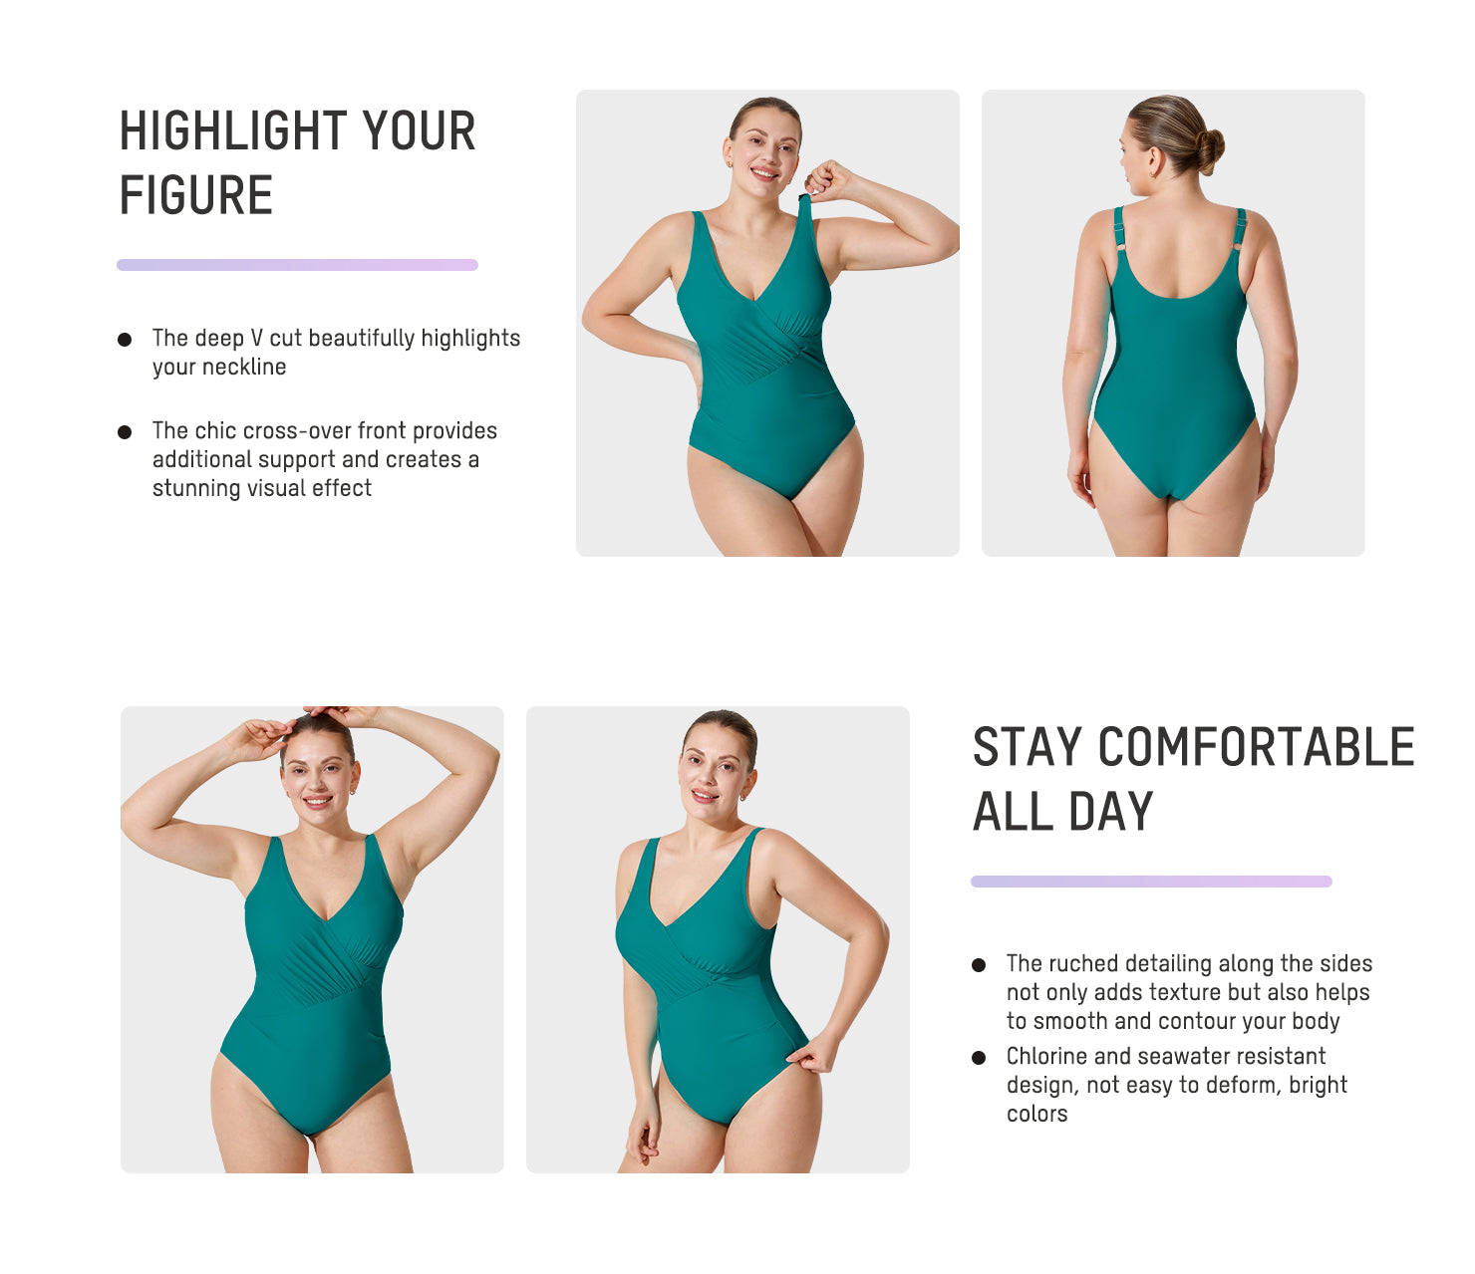Click the 'STAY COMFORTABLE ALL DAY' heading
Screen dimensions: 1475x1274
[1193, 780]
